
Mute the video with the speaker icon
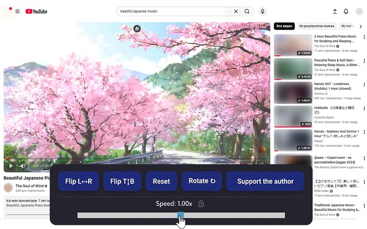[x=22, y=166]
